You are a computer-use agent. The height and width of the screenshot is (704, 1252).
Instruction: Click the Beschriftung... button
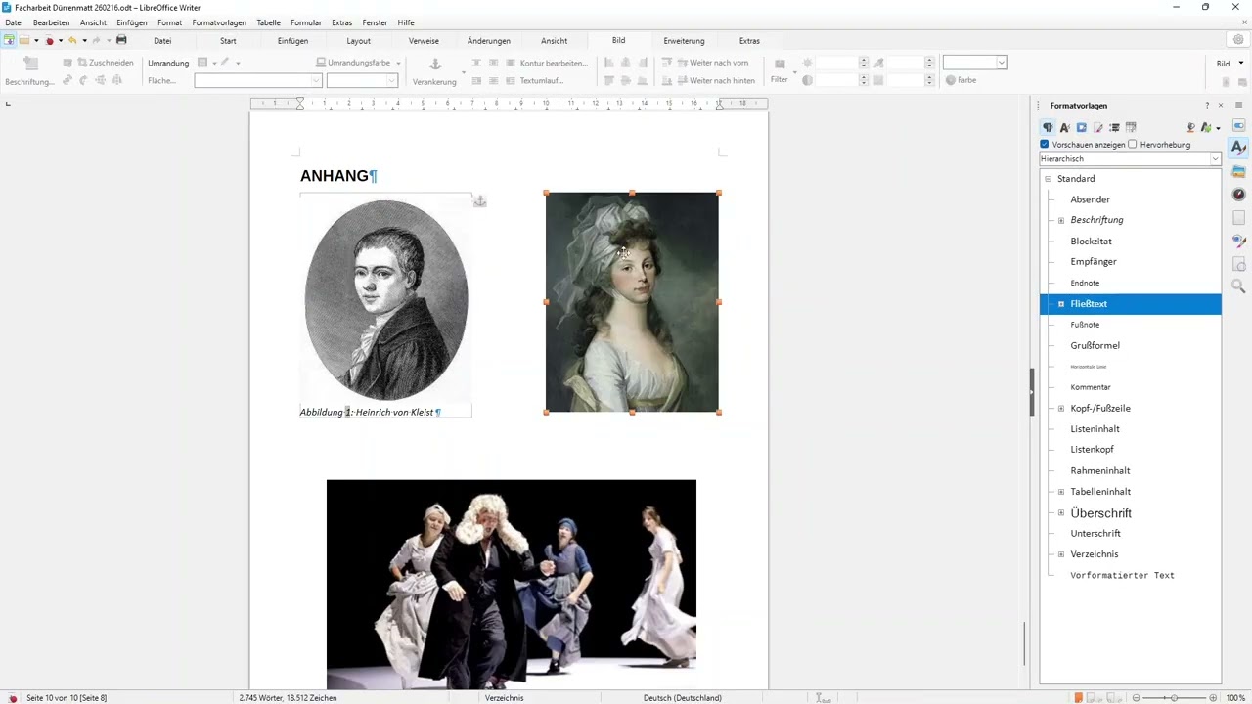[30, 71]
